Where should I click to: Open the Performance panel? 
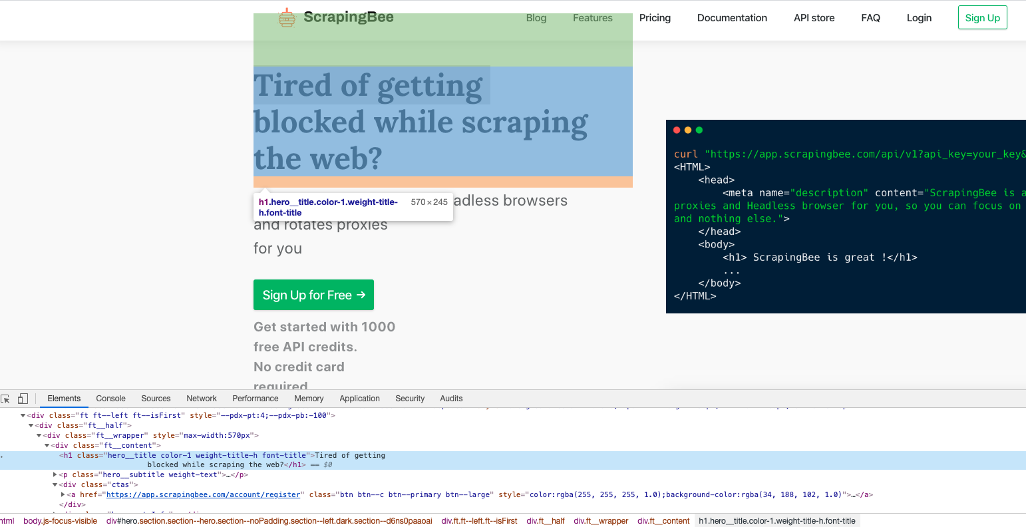coord(255,398)
